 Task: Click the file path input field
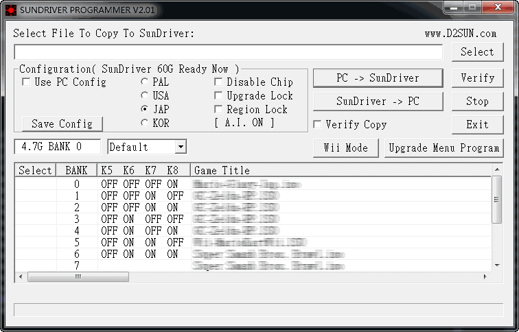(229, 52)
